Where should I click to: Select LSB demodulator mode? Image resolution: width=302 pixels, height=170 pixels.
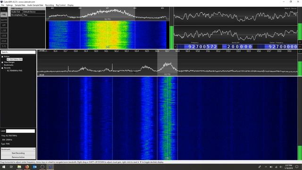click(4, 30)
